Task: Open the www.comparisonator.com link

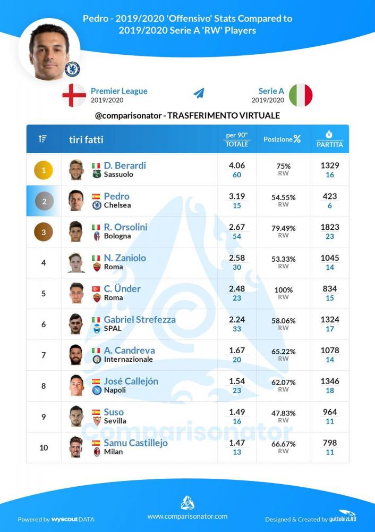Action: (187, 517)
